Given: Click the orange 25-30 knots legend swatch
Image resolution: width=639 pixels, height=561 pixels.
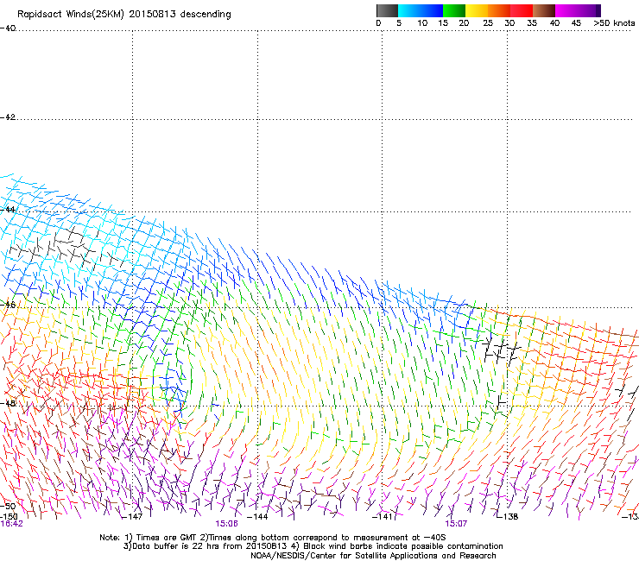Looking at the screenshot, I should coord(499,10).
